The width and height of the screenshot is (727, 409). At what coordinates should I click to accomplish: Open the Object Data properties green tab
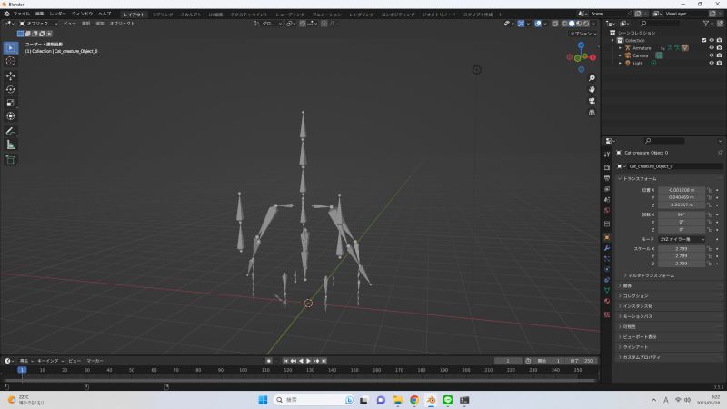point(607,290)
